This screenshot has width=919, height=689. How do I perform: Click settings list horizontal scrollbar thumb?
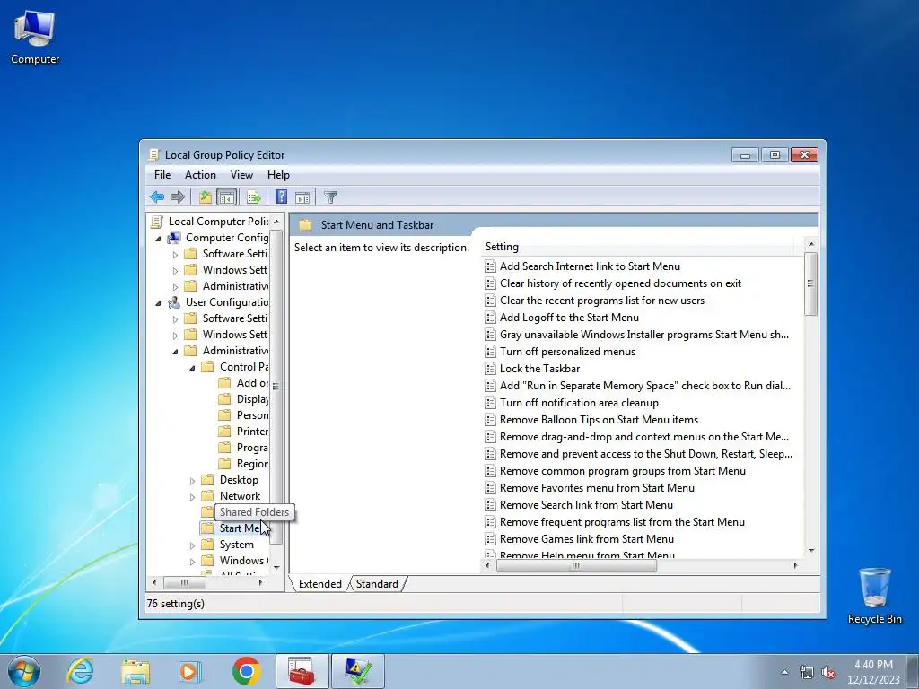pyautogui.click(x=576, y=565)
